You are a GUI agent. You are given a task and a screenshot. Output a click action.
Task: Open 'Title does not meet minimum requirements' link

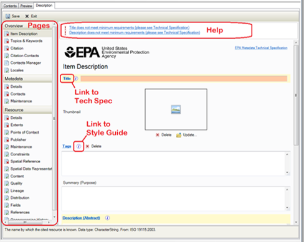(129, 27)
